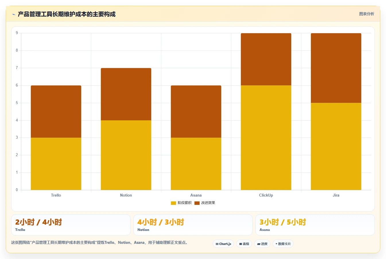Click the lightning icon beside the chart title
This screenshot has width=386, height=259.
[x=13, y=14]
